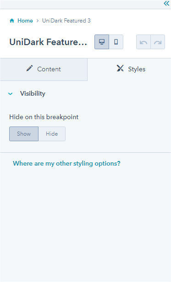Open the Styles tab
The height and width of the screenshot is (282, 171).
pos(129,69)
